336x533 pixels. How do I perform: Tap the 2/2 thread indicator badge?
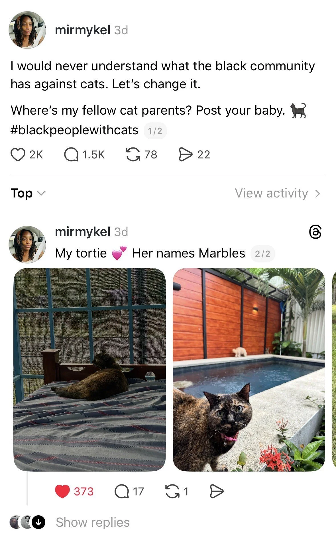pyautogui.click(x=262, y=253)
